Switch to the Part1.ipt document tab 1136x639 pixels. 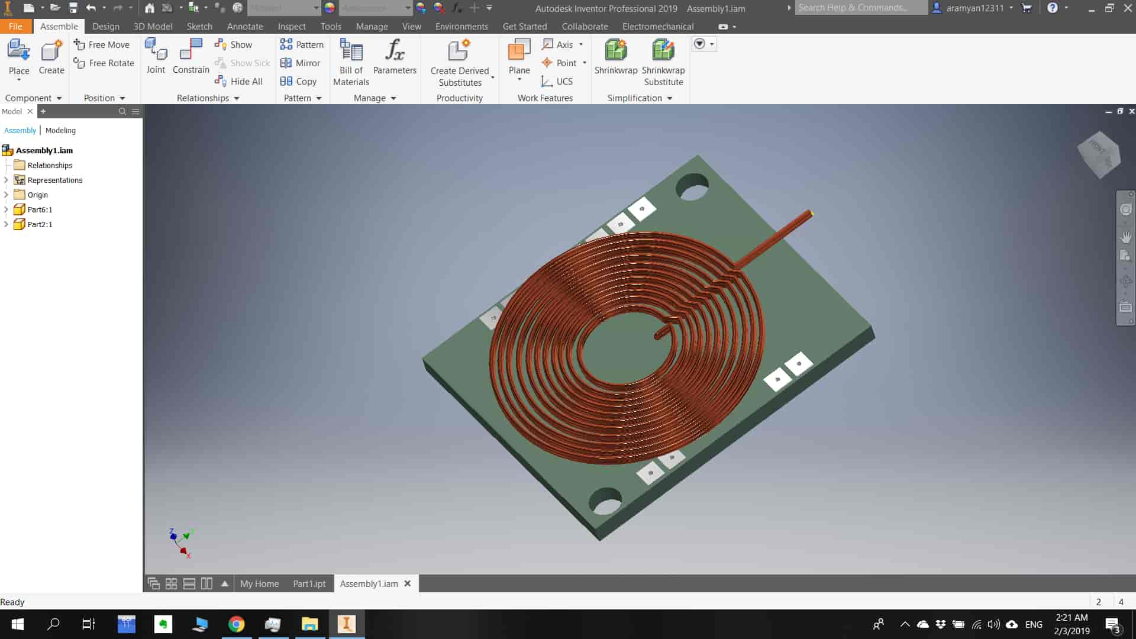click(x=309, y=583)
